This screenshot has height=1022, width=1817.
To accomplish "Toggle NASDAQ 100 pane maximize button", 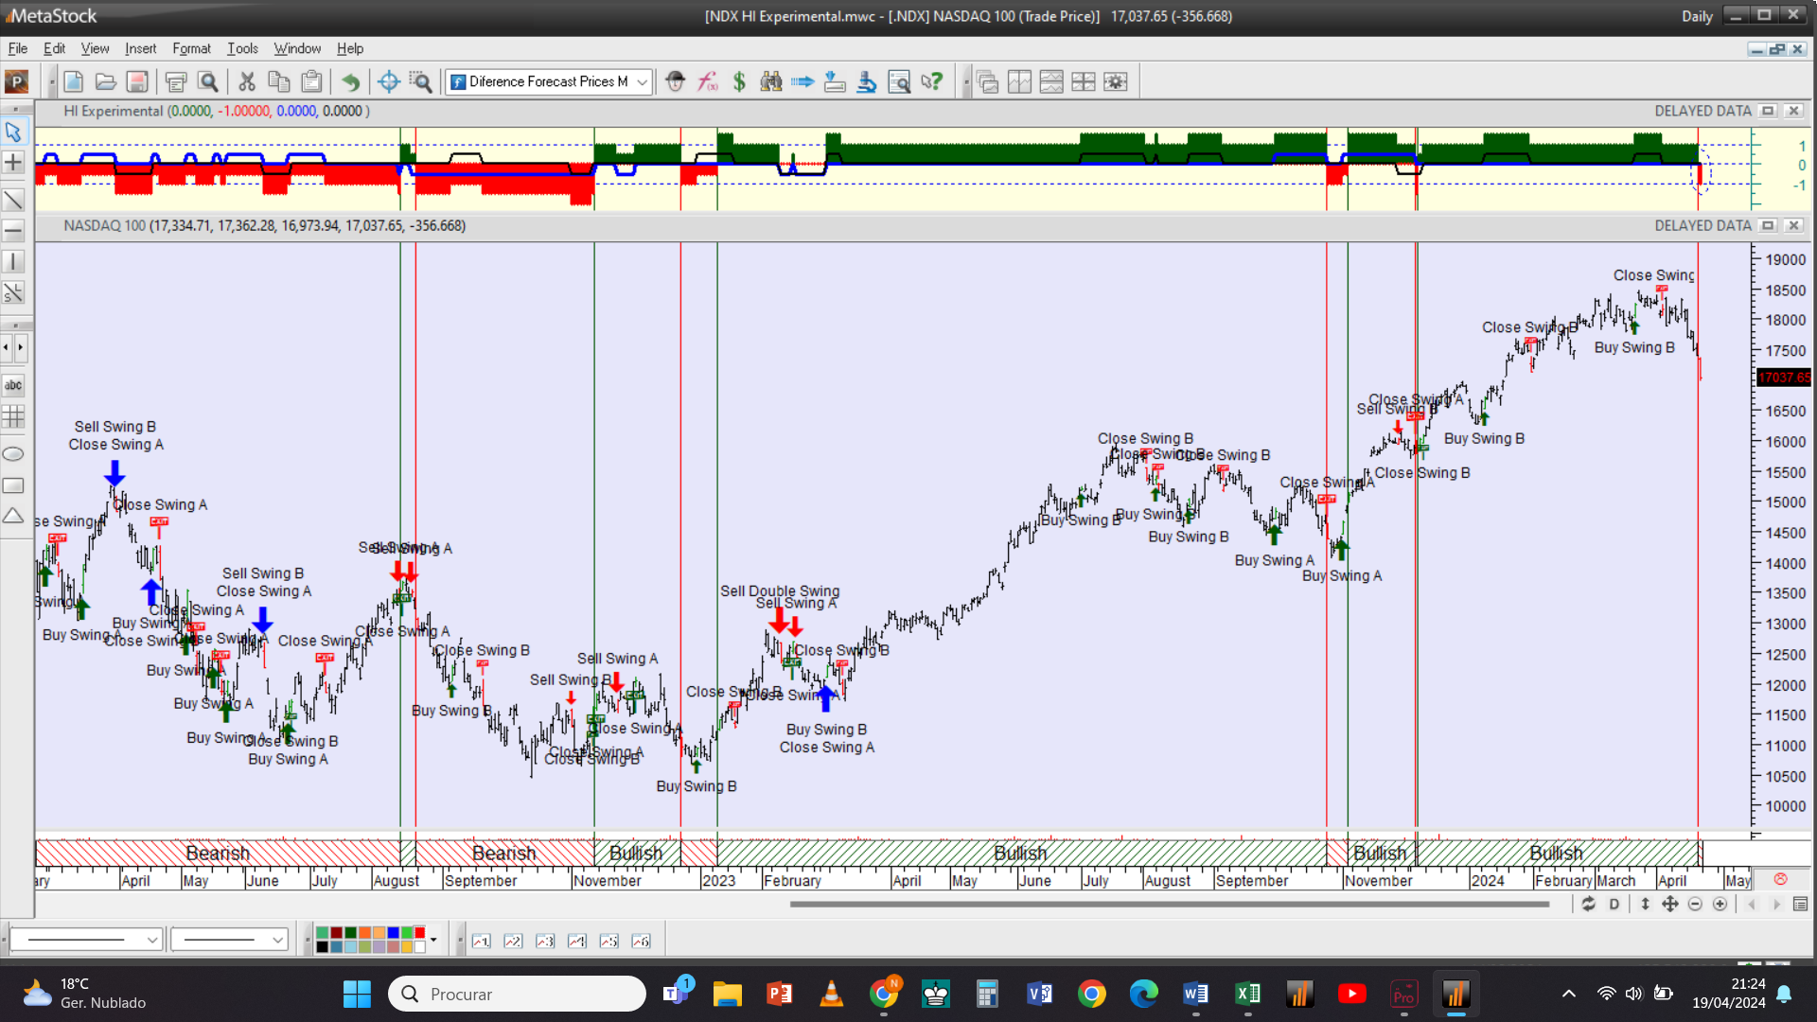I will pos(1767,225).
